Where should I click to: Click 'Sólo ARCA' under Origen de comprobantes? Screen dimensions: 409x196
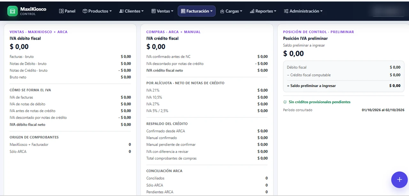coord(18,152)
